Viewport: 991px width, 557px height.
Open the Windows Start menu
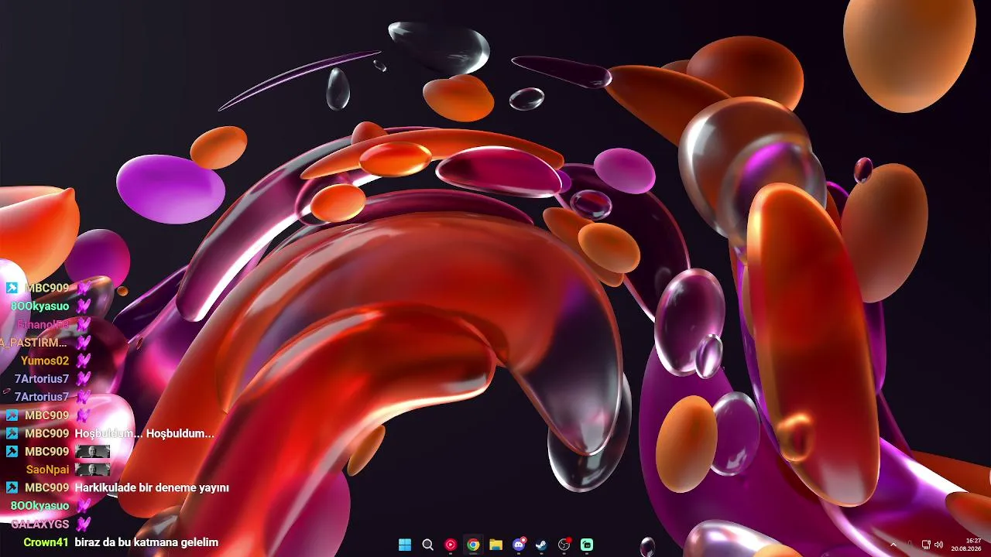coord(405,545)
